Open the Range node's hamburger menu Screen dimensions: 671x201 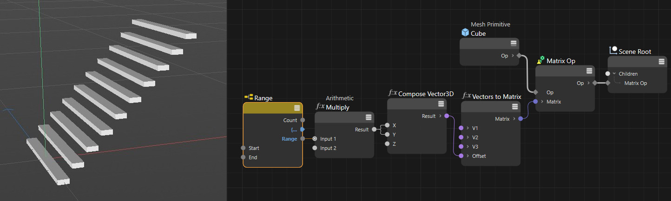297,108
